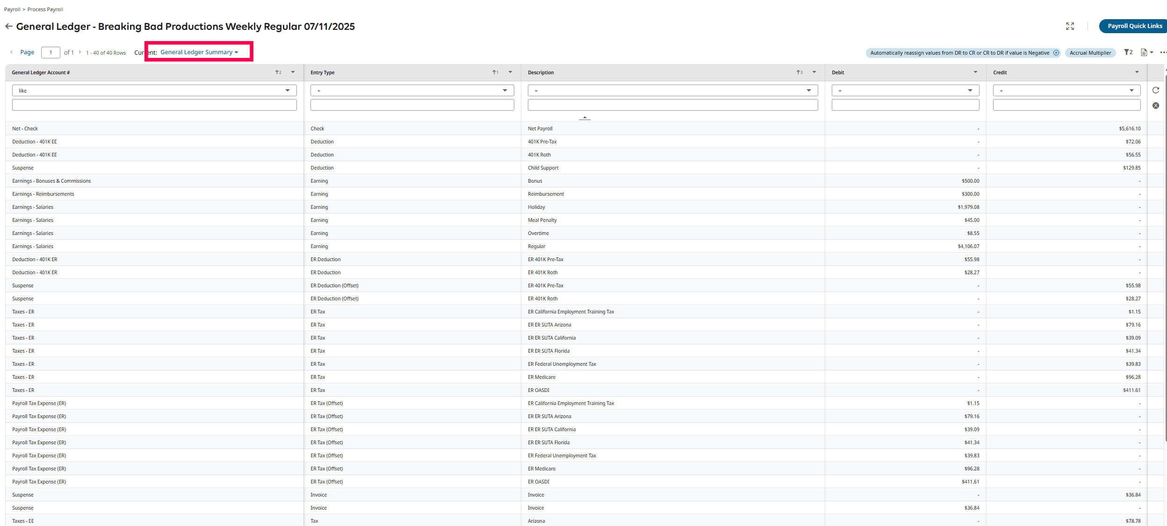Open the export document icon menu
Viewport: 1167px width, 526px height.
click(x=1144, y=52)
